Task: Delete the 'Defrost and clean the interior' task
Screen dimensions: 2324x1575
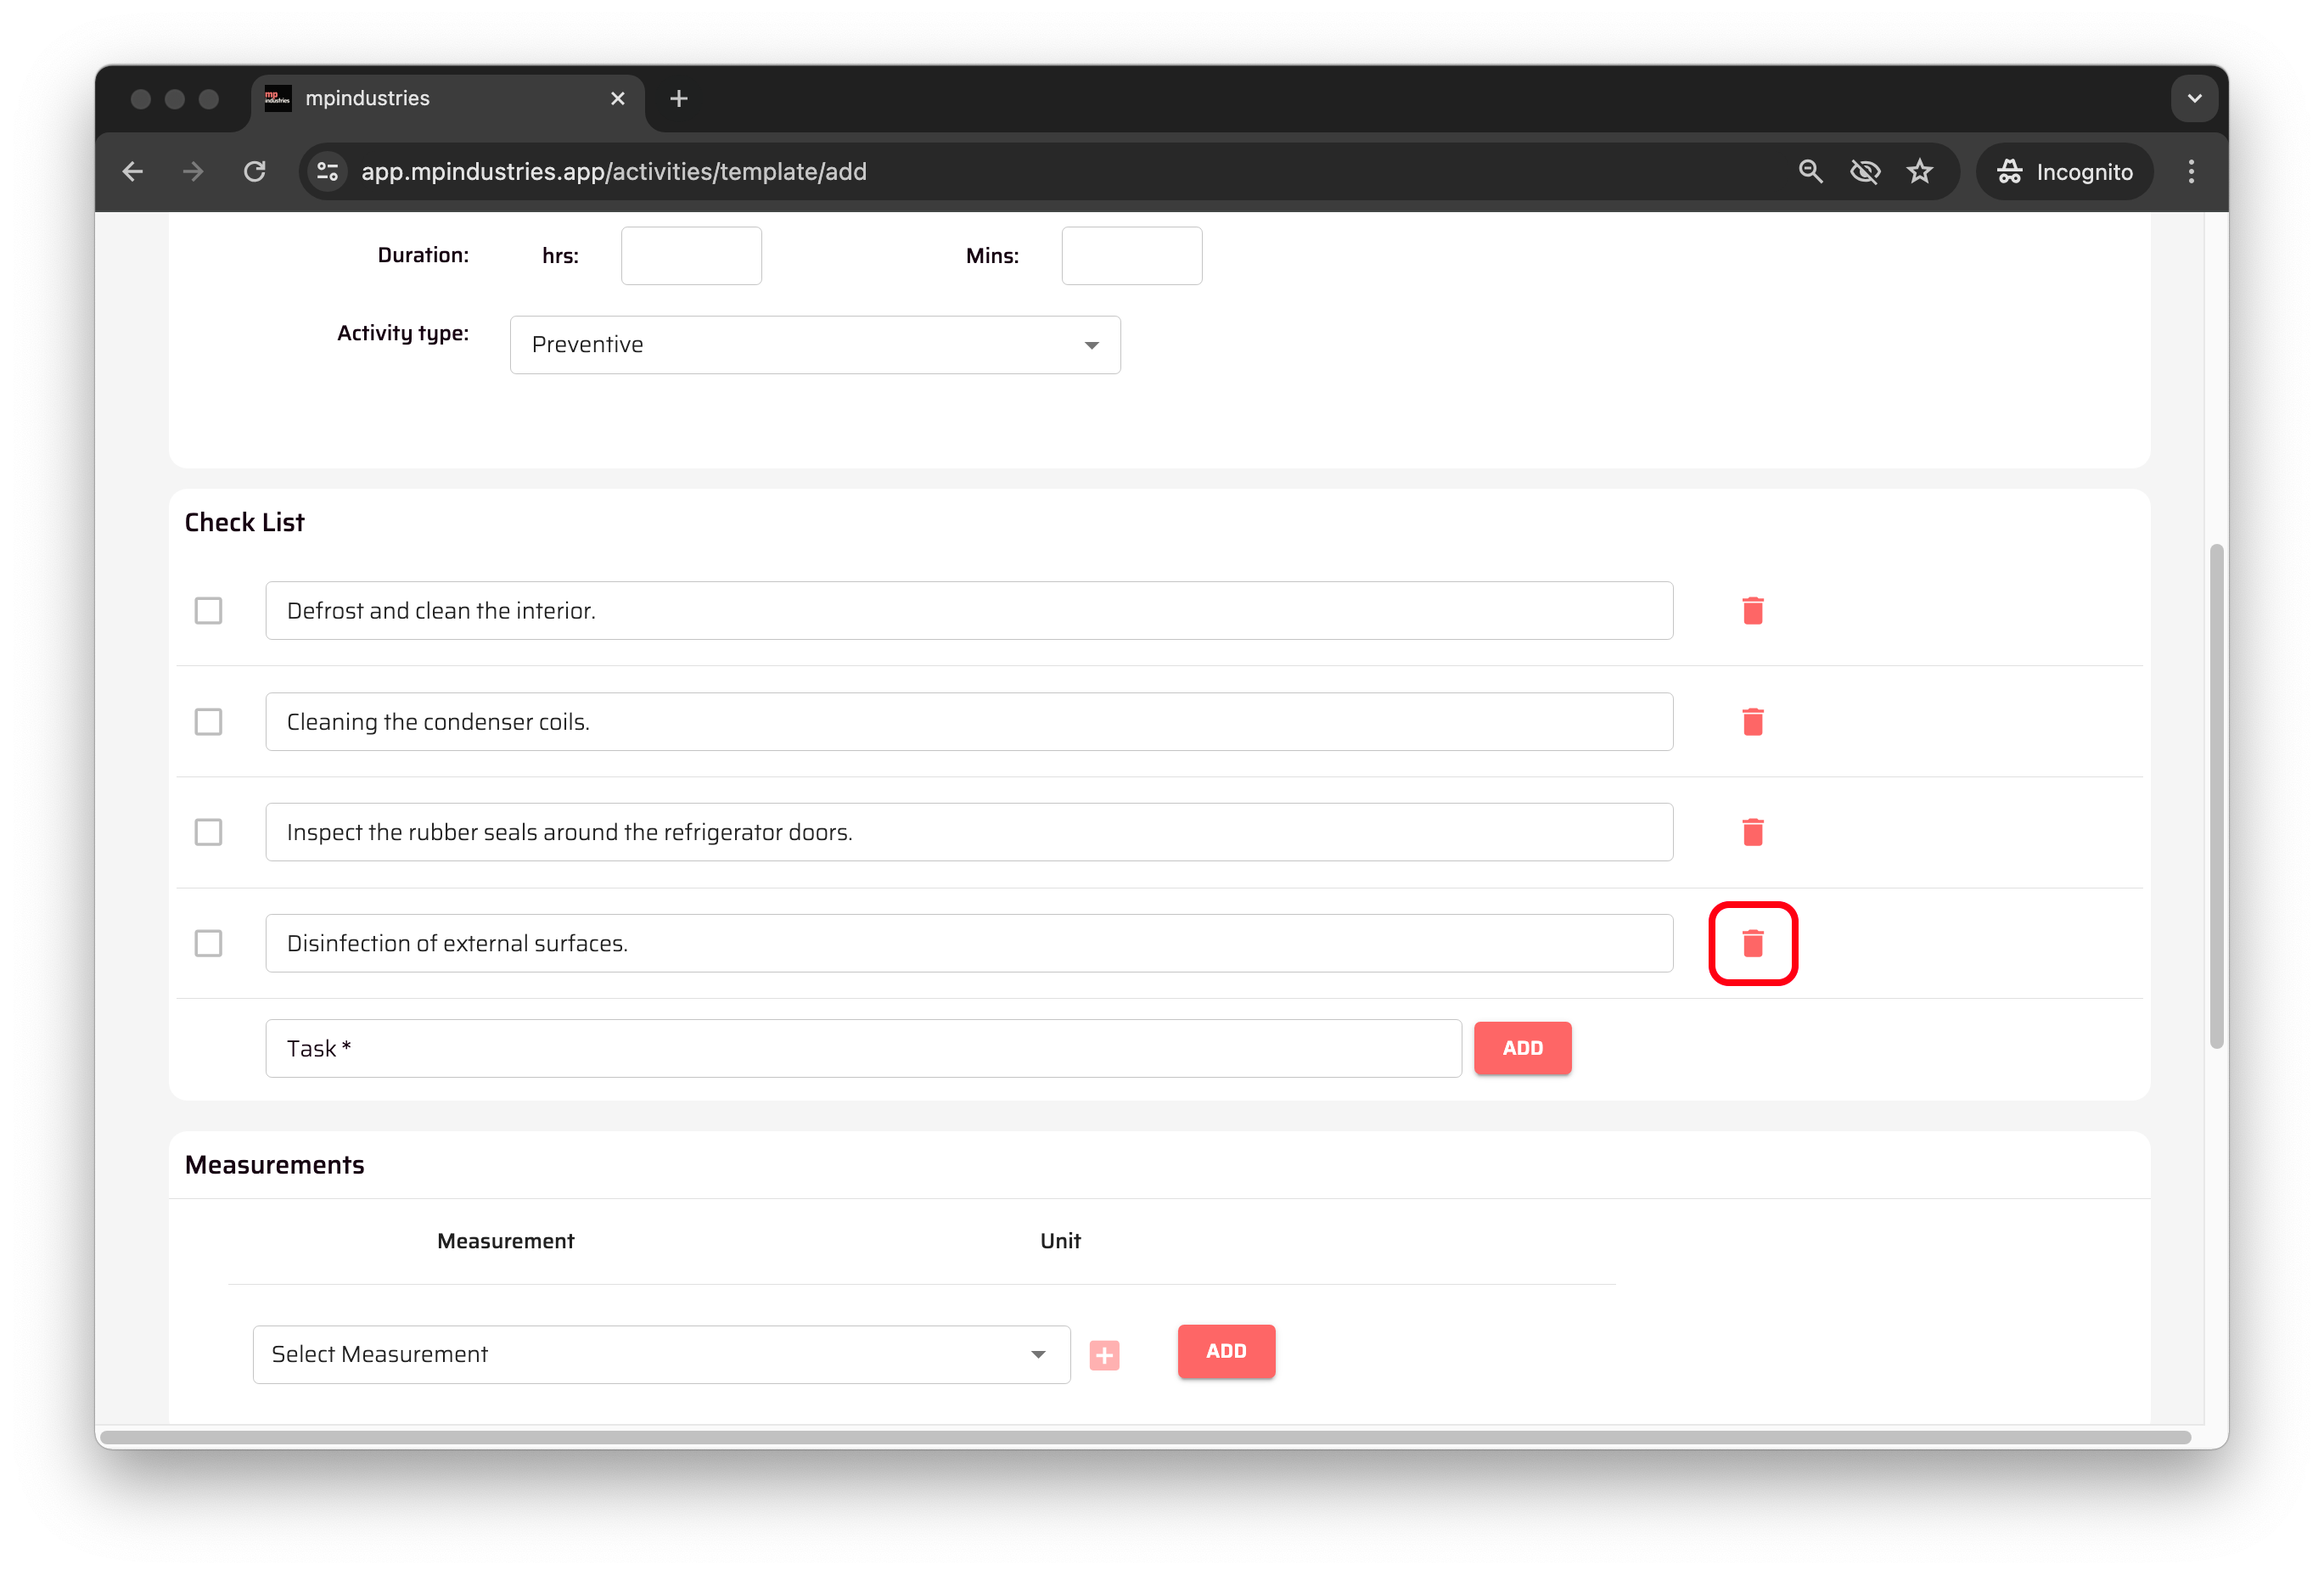Action: pos(1752,611)
